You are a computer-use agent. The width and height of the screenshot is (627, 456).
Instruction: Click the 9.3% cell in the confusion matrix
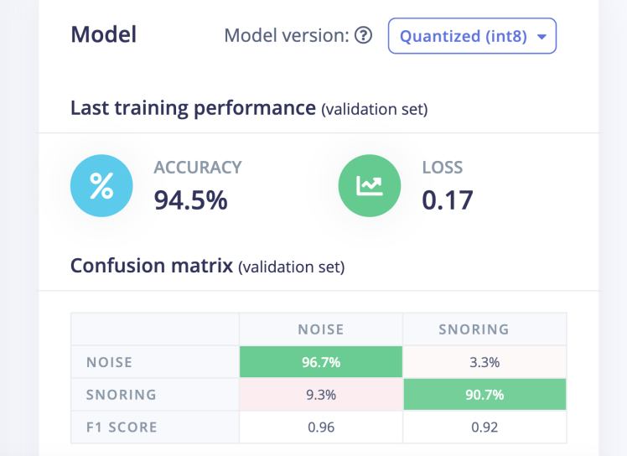321,394
